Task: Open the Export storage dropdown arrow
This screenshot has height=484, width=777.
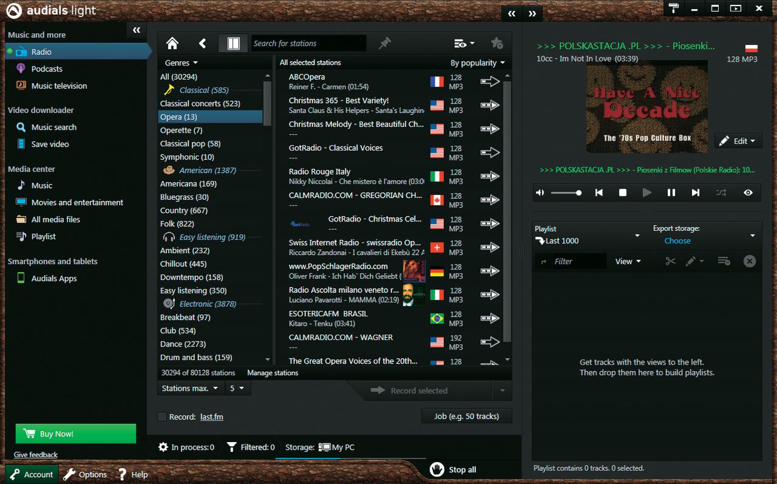Action: click(x=753, y=236)
